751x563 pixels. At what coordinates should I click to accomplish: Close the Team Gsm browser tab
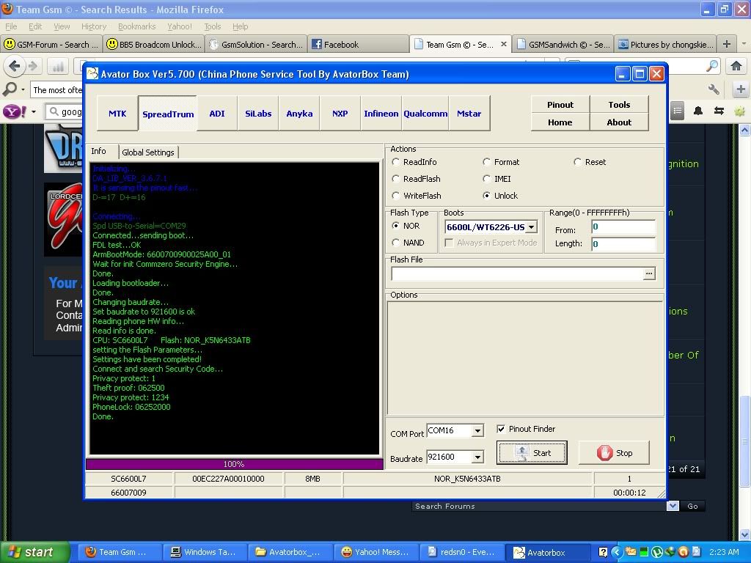504,44
